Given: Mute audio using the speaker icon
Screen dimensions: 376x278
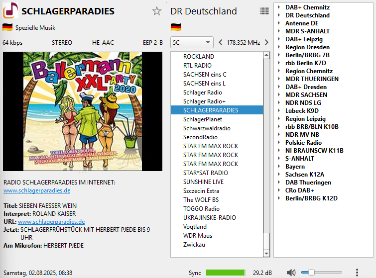Looking at the screenshot, I should (x=291, y=273).
